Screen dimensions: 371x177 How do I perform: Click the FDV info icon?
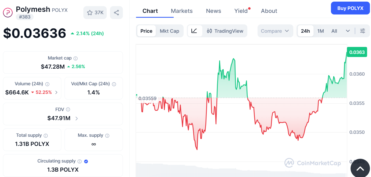point(68,109)
